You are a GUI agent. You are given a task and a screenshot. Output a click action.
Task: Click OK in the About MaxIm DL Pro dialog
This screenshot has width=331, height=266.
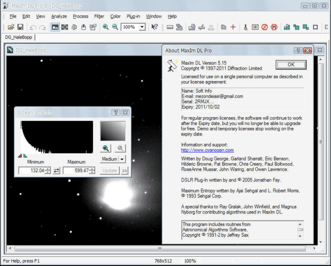[x=291, y=64]
